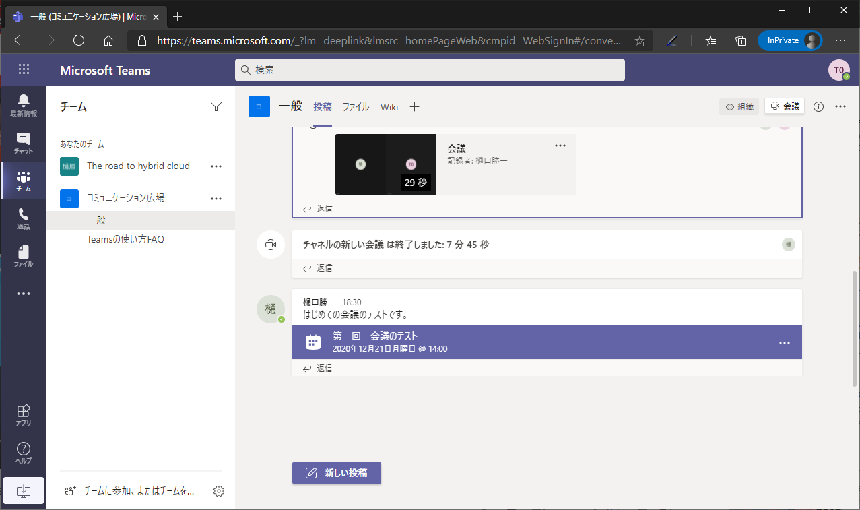Open 最新情報 activity feed

point(24,105)
